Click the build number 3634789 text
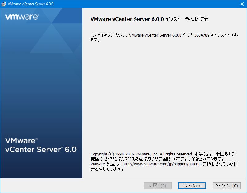 click(x=202, y=35)
